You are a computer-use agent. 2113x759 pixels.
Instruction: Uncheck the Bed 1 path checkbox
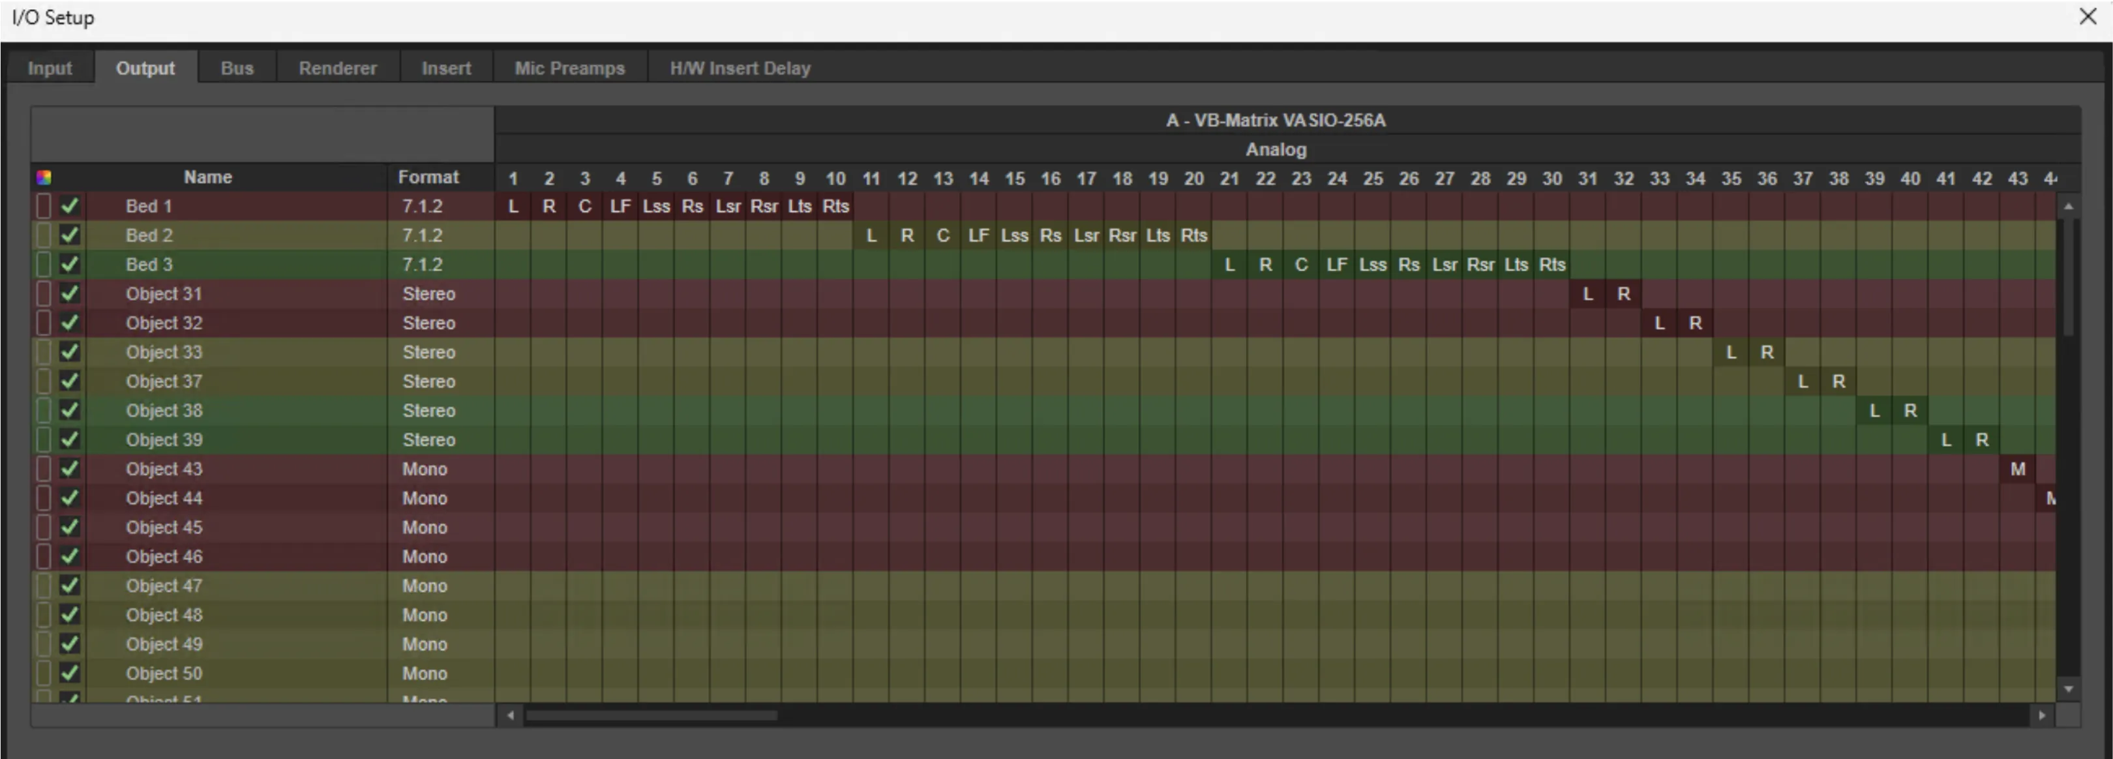point(70,206)
